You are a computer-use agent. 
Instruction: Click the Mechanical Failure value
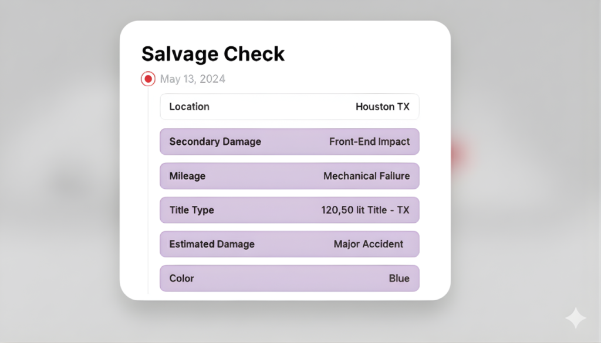(366, 176)
